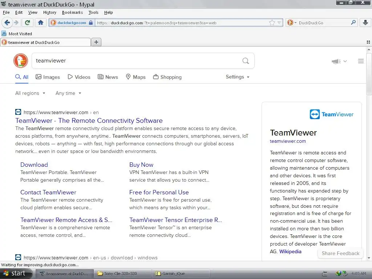
Task: Switch to Sony Clie 320x320 taskbar window
Action: (123, 274)
